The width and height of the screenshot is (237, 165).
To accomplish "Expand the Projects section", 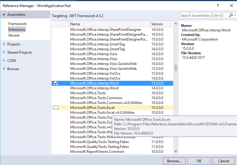I will 4,44.
